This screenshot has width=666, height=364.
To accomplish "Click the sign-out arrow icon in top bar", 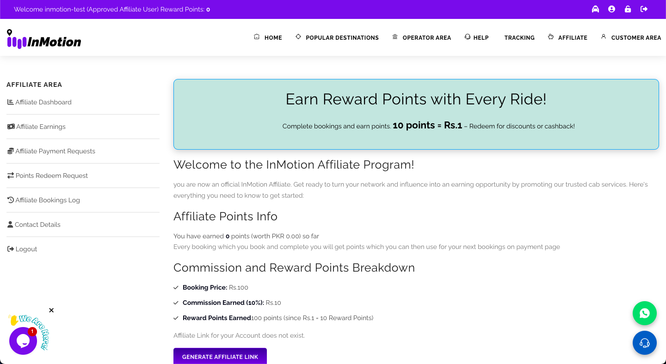I will [644, 9].
